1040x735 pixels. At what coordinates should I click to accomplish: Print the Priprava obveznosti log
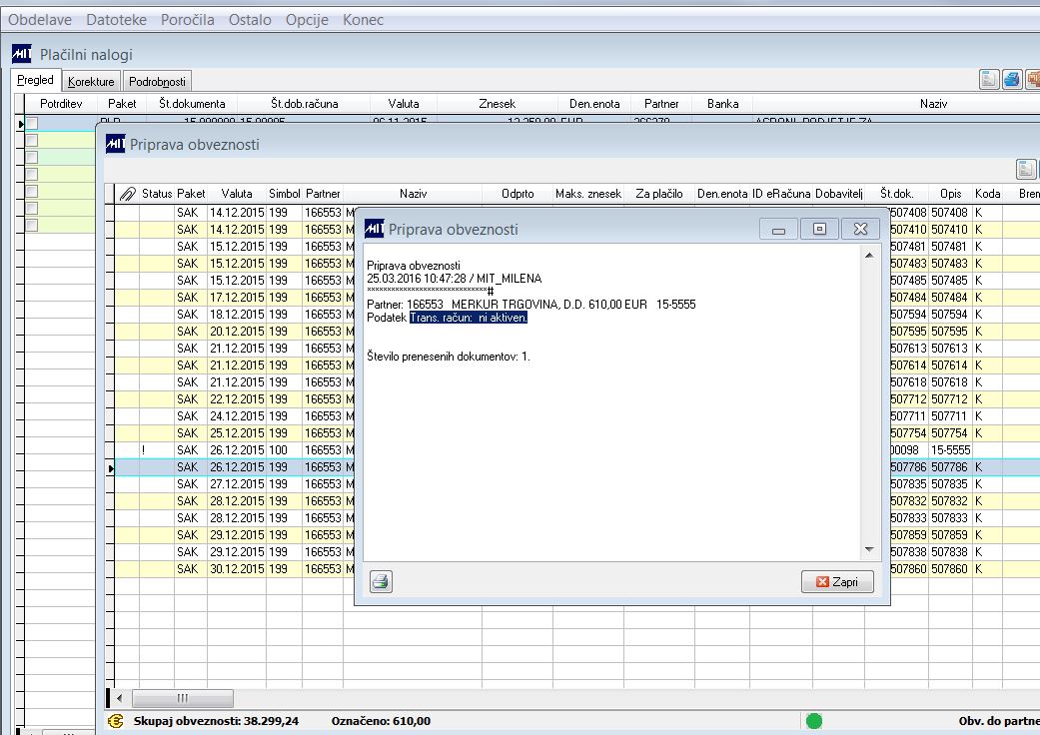(x=381, y=581)
